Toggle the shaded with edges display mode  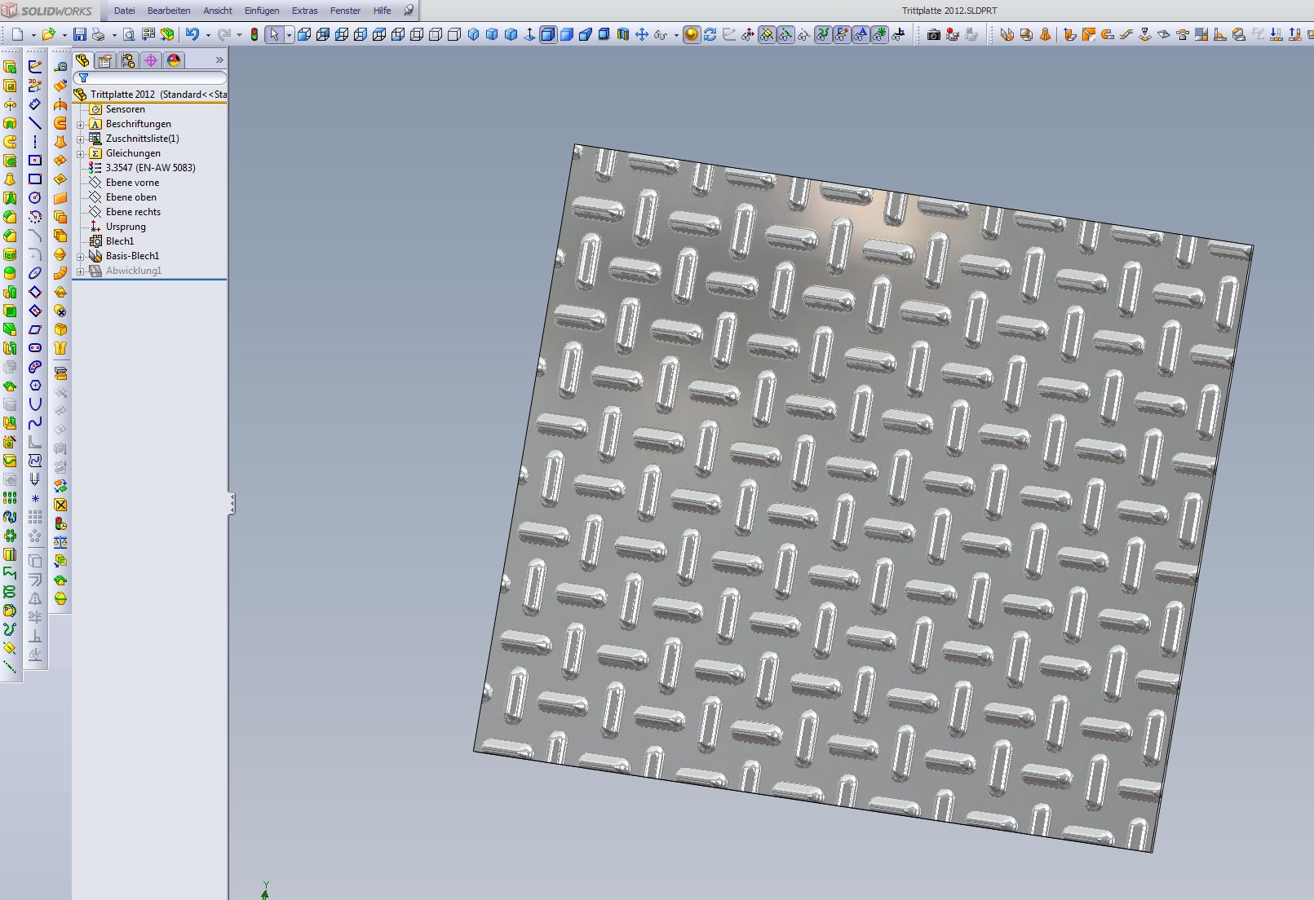tap(548, 34)
